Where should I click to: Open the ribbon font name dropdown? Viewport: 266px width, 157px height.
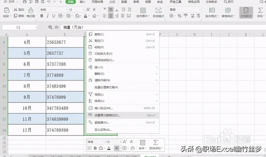coord(66,10)
